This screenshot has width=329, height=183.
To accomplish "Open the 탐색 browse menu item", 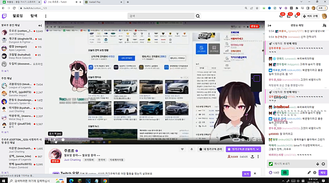I will [34, 16].
